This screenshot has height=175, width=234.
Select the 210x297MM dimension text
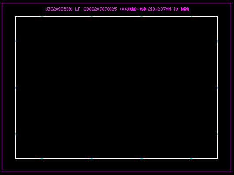click(159, 9)
